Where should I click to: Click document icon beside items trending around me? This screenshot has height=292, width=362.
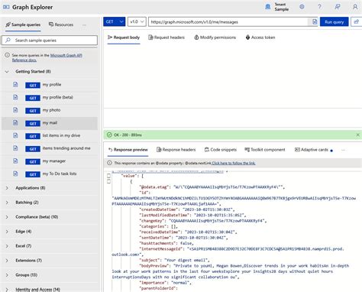15,148
